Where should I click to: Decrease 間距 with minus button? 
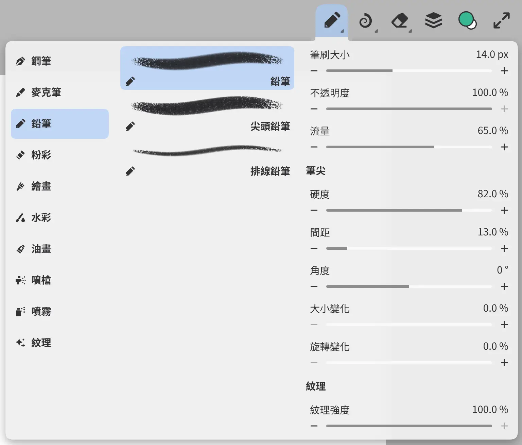pyautogui.click(x=314, y=248)
